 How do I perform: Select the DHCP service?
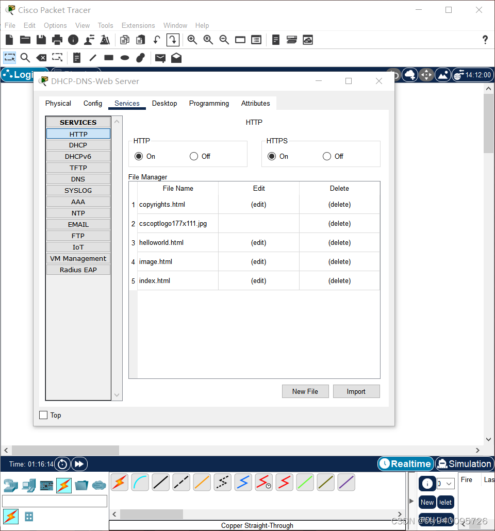tap(78, 145)
